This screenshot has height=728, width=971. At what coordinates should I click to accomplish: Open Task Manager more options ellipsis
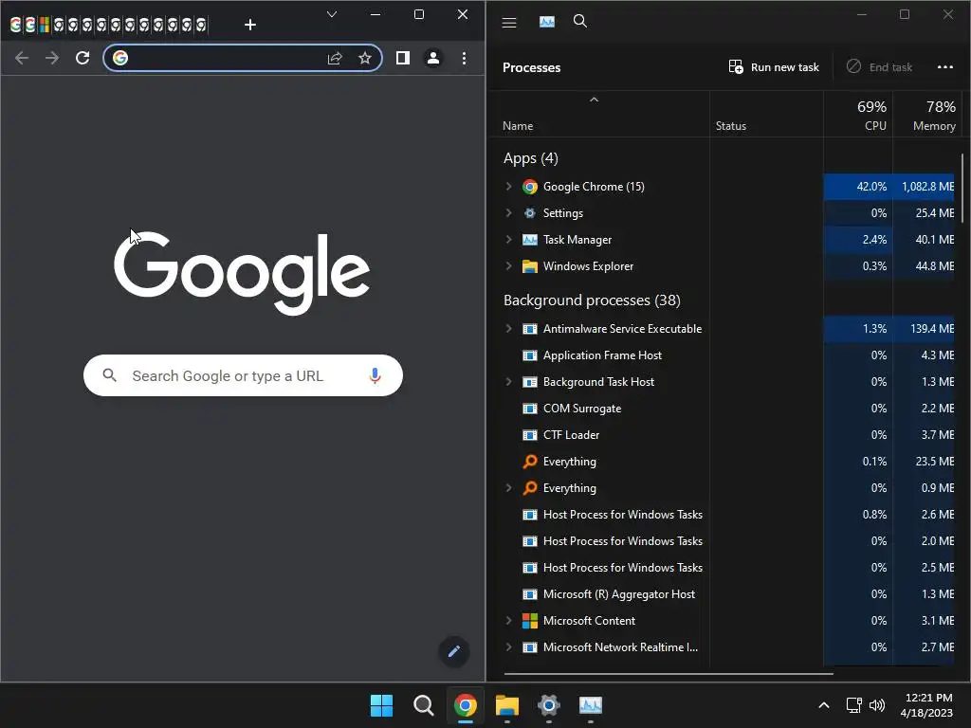pyautogui.click(x=945, y=67)
